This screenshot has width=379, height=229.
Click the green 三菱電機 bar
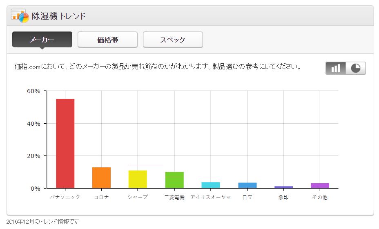click(x=174, y=180)
